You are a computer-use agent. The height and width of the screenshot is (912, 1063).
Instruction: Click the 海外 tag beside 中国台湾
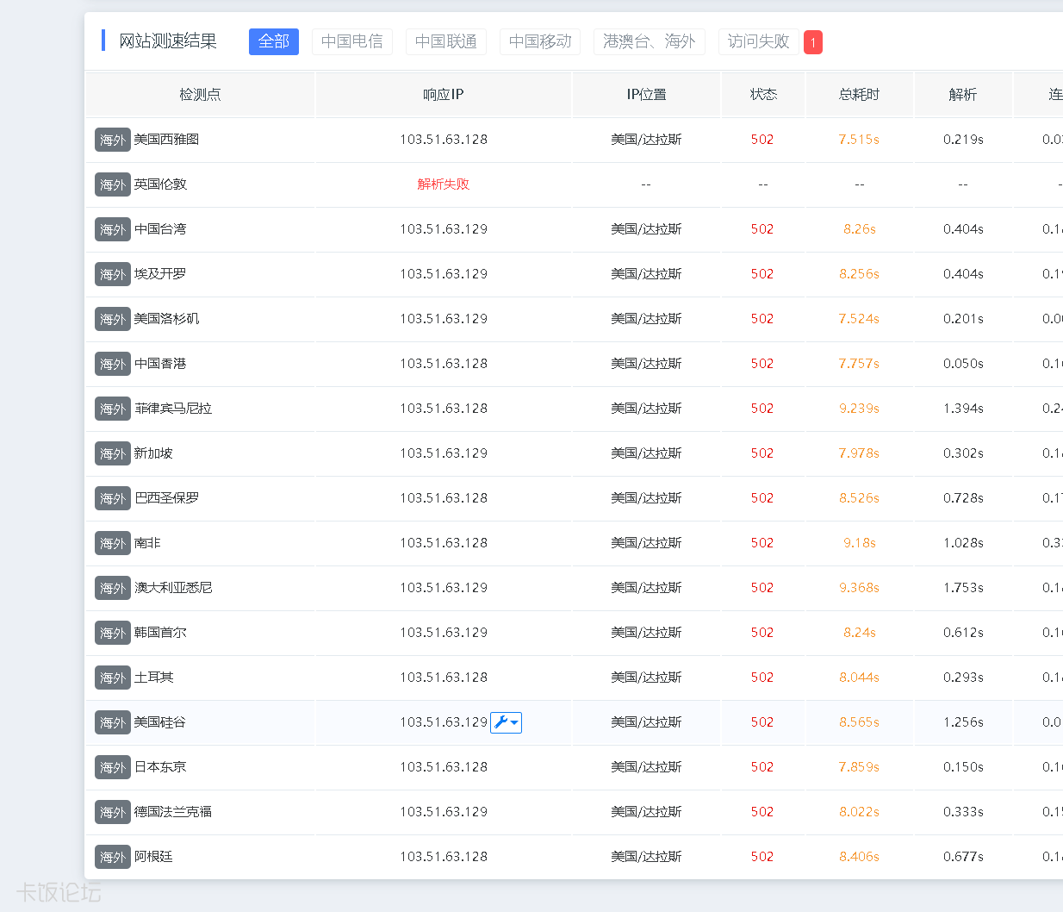click(x=113, y=229)
